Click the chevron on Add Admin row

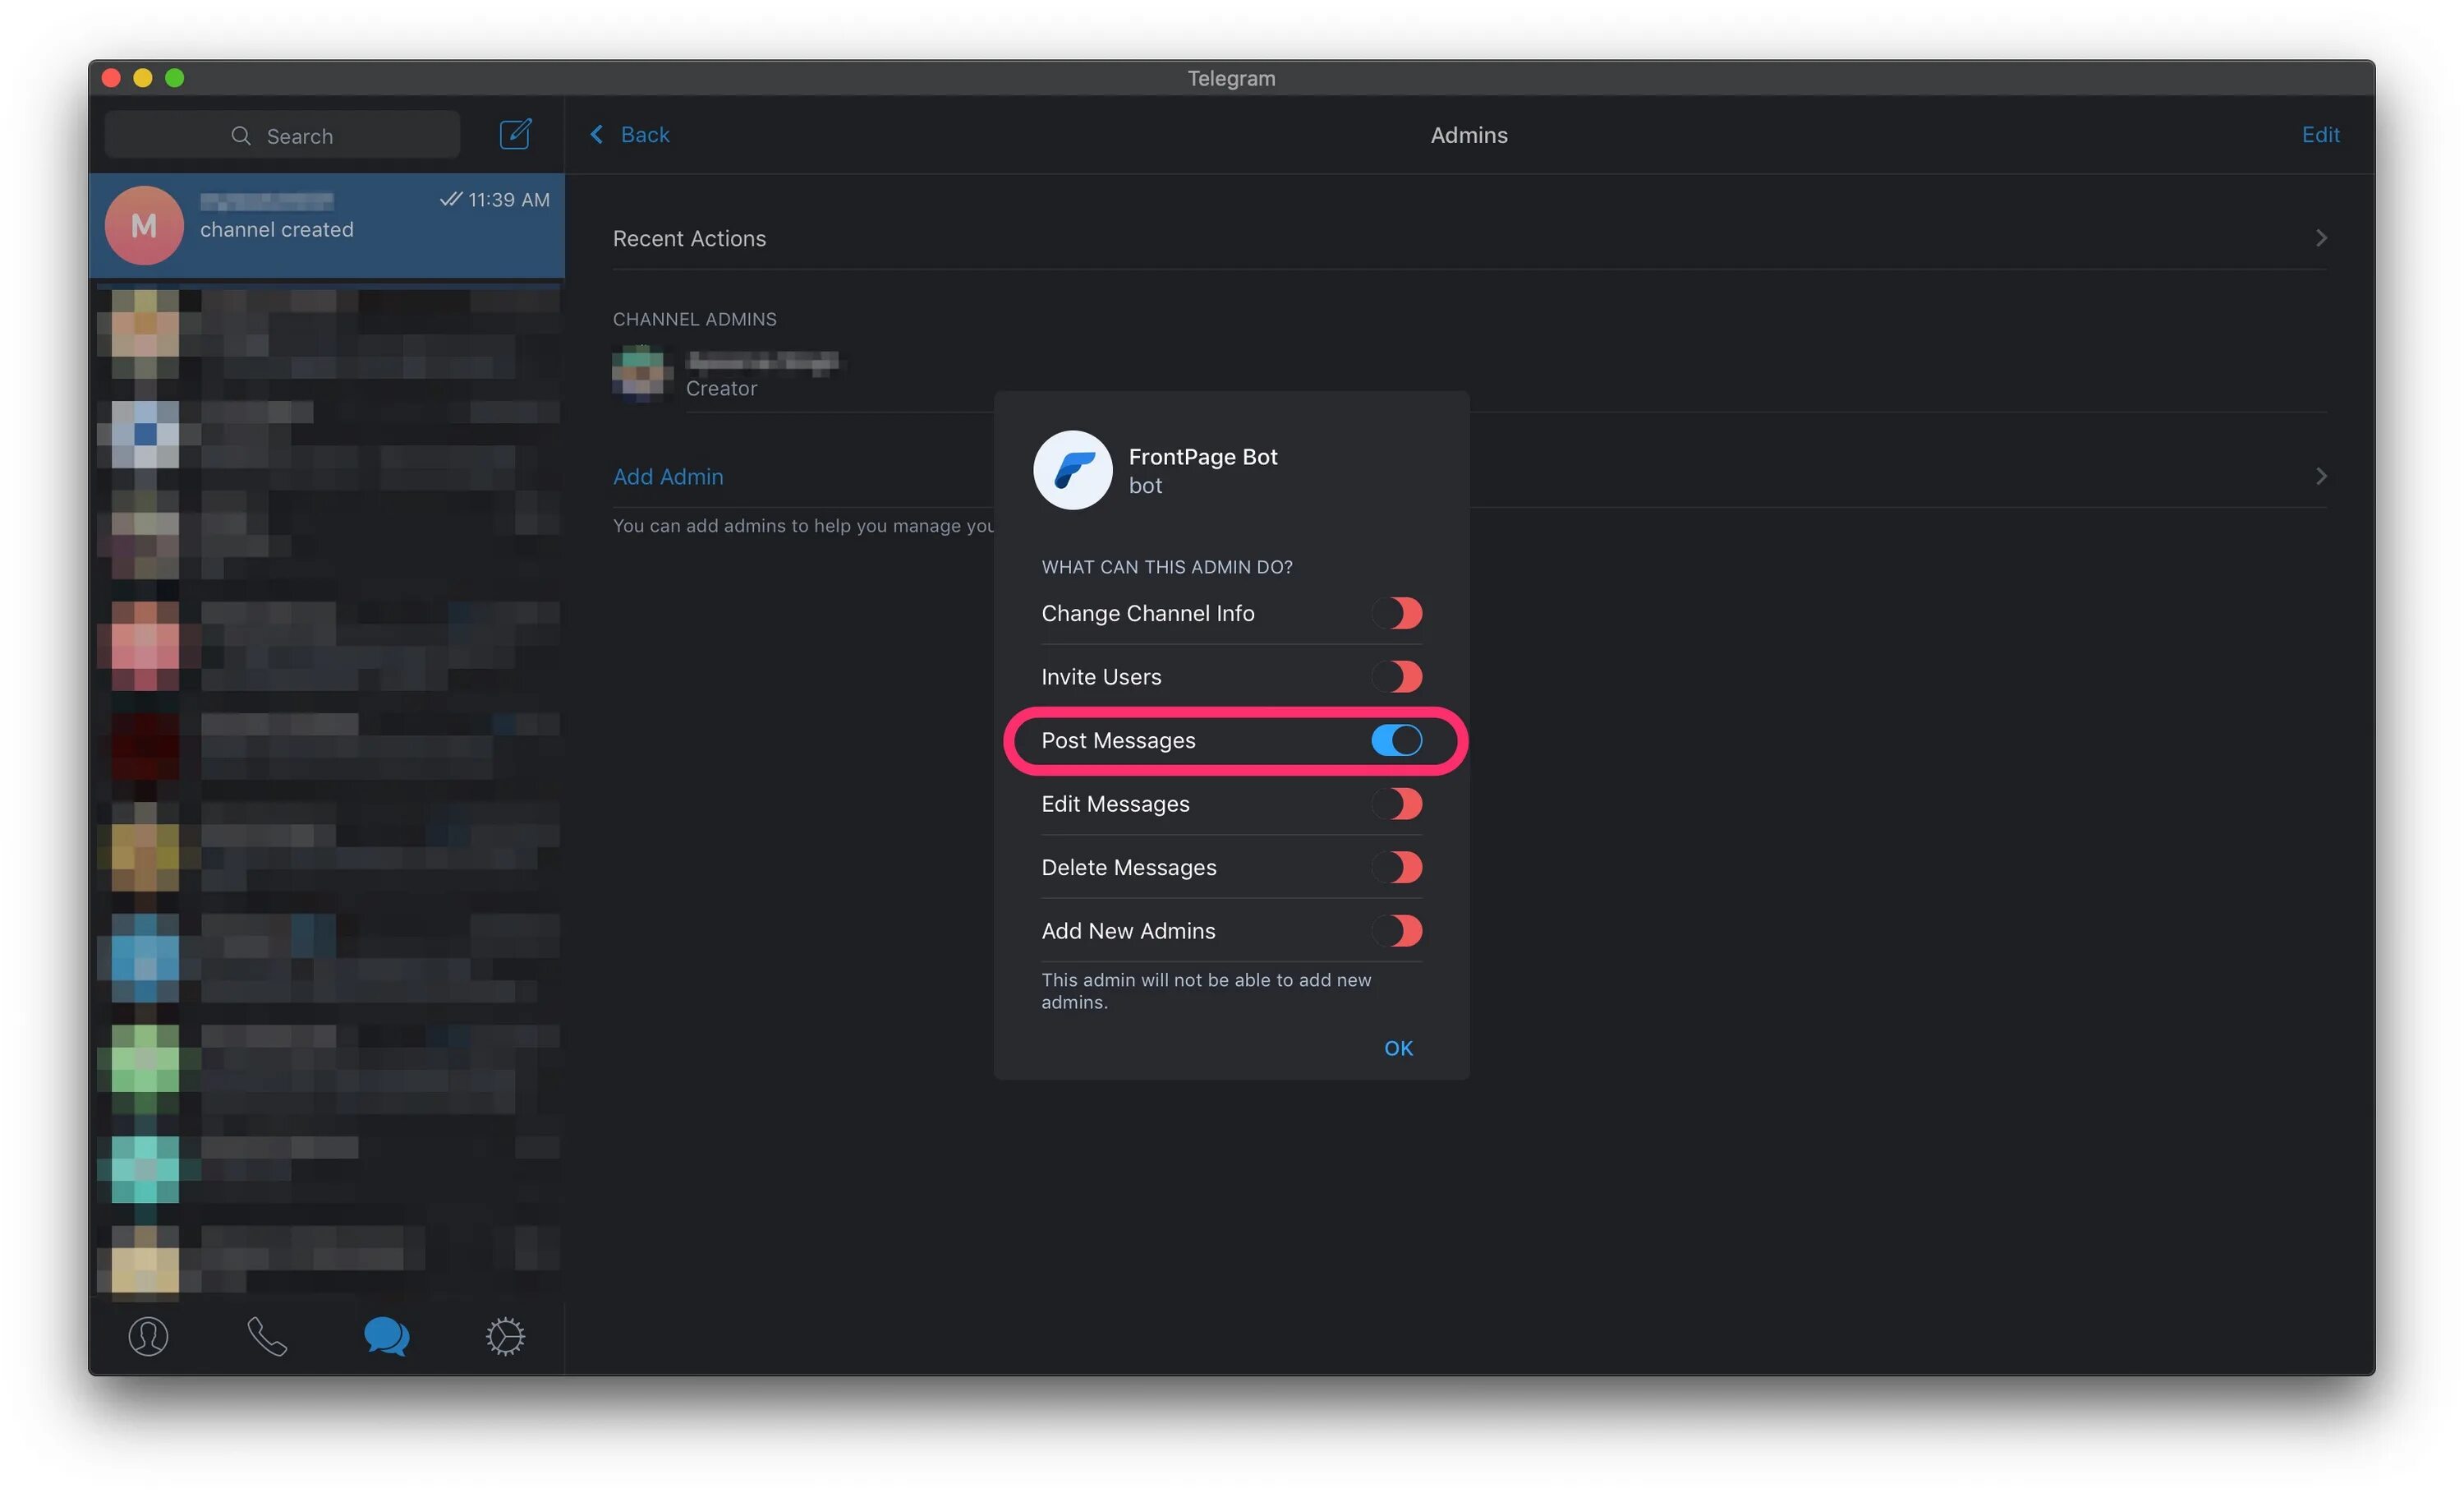tap(2321, 477)
